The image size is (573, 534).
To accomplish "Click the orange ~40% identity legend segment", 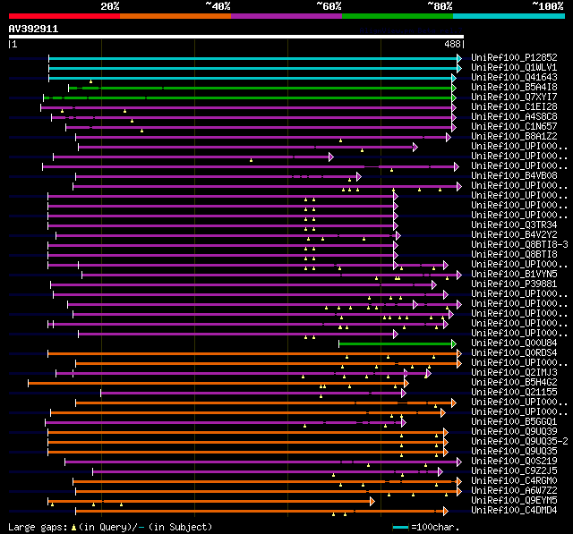I will (175, 16).
